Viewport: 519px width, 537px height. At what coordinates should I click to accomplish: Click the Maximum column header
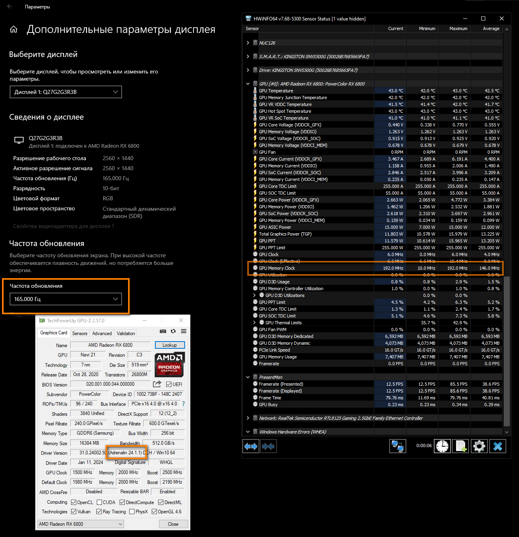coord(454,28)
